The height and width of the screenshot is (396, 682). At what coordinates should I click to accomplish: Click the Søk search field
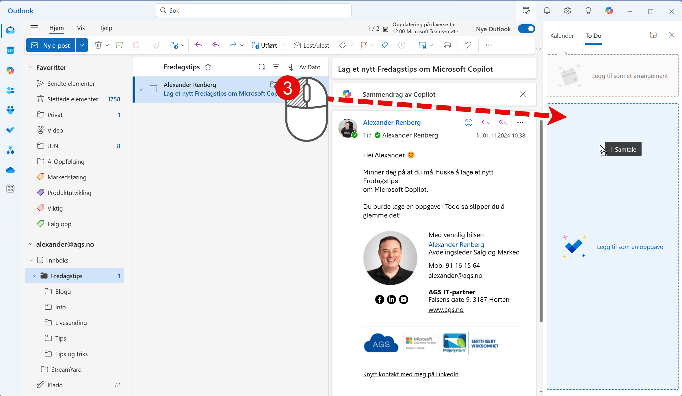pos(254,10)
